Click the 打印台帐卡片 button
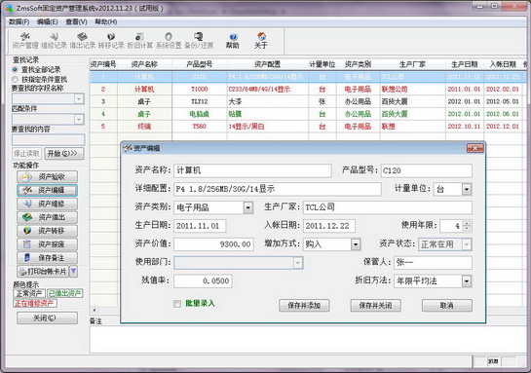This screenshot has height=373, width=531. click(x=43, y=272)
